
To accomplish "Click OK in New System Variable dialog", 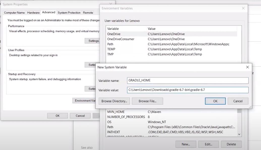I will pyautogui.click(x=215, y=101).
